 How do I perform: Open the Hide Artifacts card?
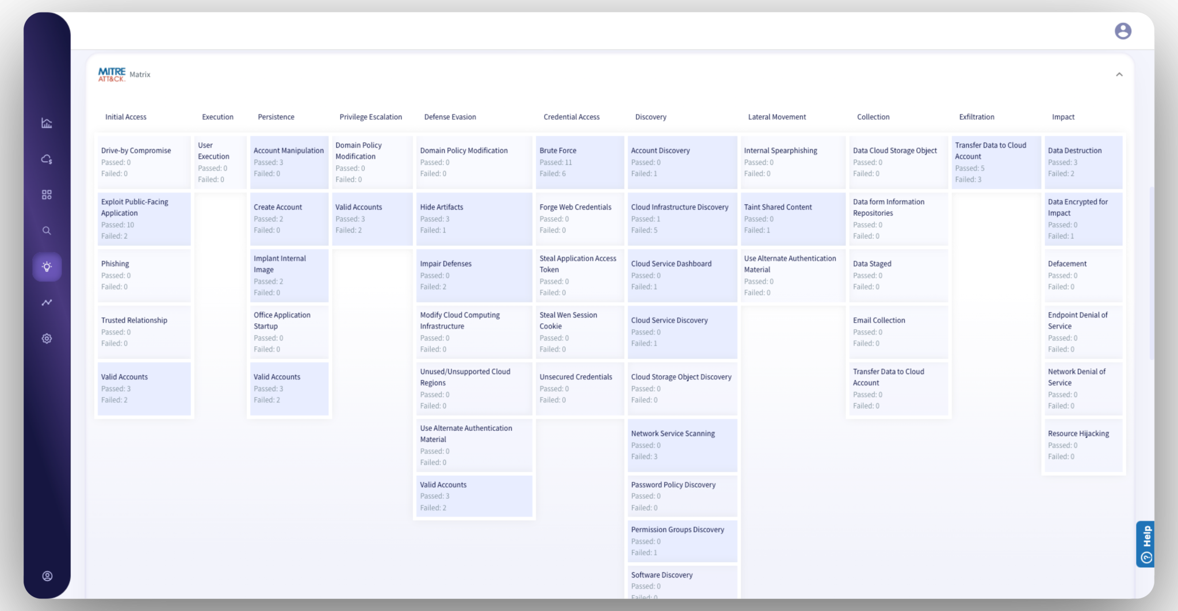coord(474,219)
